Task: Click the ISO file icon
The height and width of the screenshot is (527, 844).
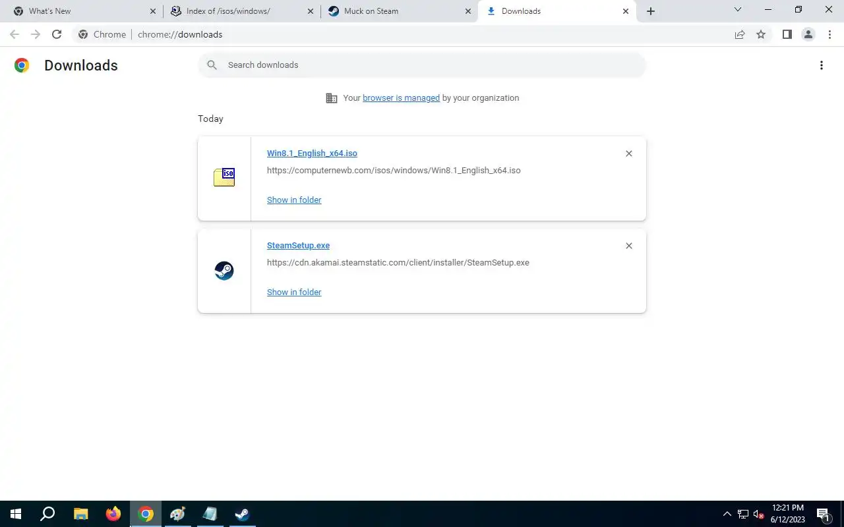Action: [x=224, y=177]
